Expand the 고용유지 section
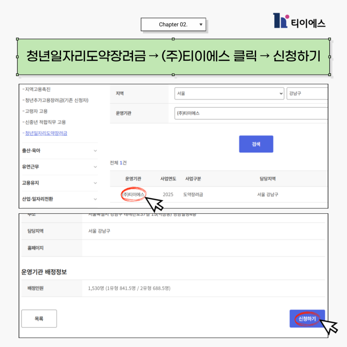 click(x=60, y=183)
